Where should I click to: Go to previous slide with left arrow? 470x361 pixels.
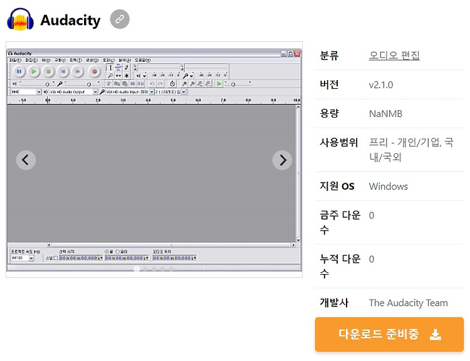[x=26, y=160]
